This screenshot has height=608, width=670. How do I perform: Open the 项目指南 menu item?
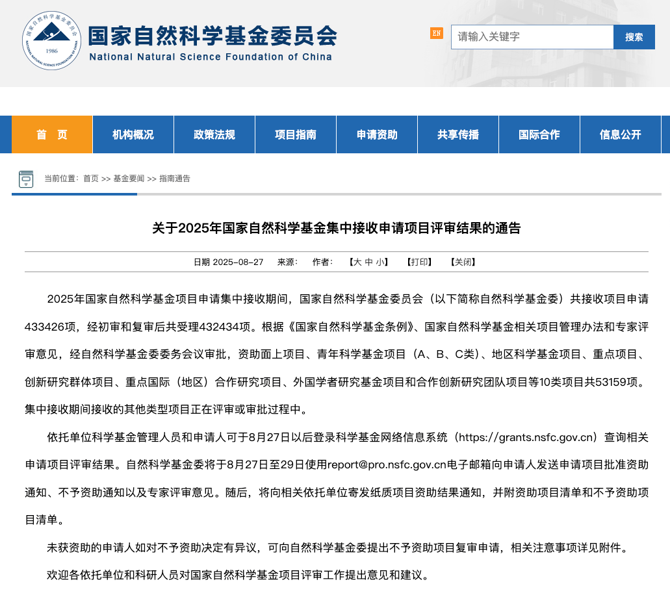(295, 134)
